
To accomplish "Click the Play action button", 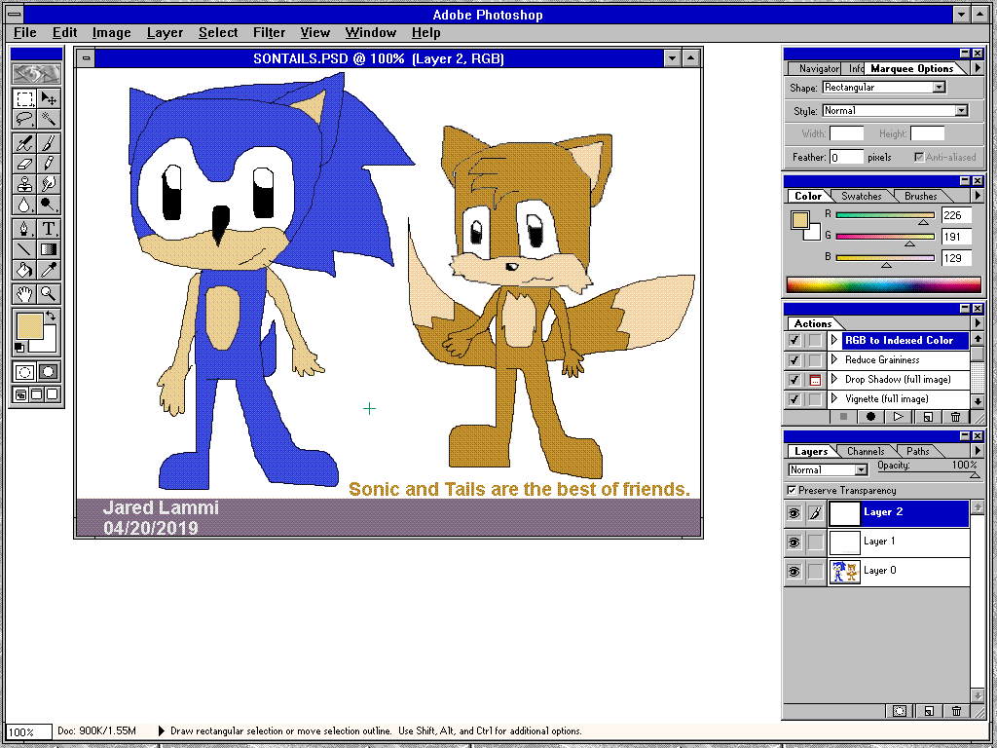I will [x=899, y=417].
